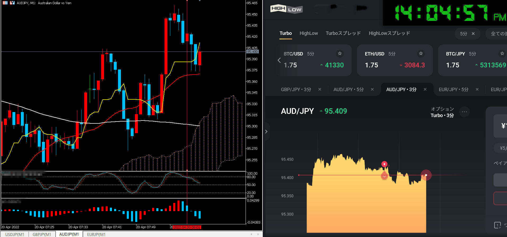The width and height of the screenshot is (507, 237).
Task: Remove the 5分 filter chip
Action: 473,34
